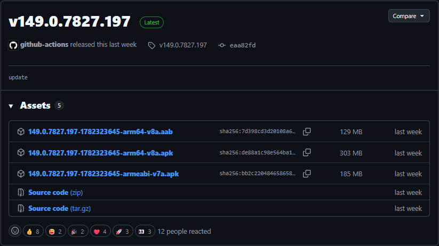439x246 pixels.
Task: Download the arm64-v8a.apk asset
Action: pos(100,153)
